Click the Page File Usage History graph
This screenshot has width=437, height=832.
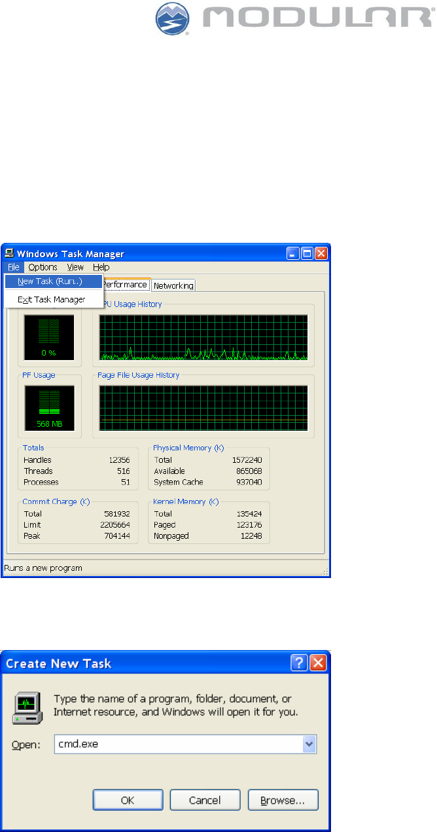[x=203, y=408]
